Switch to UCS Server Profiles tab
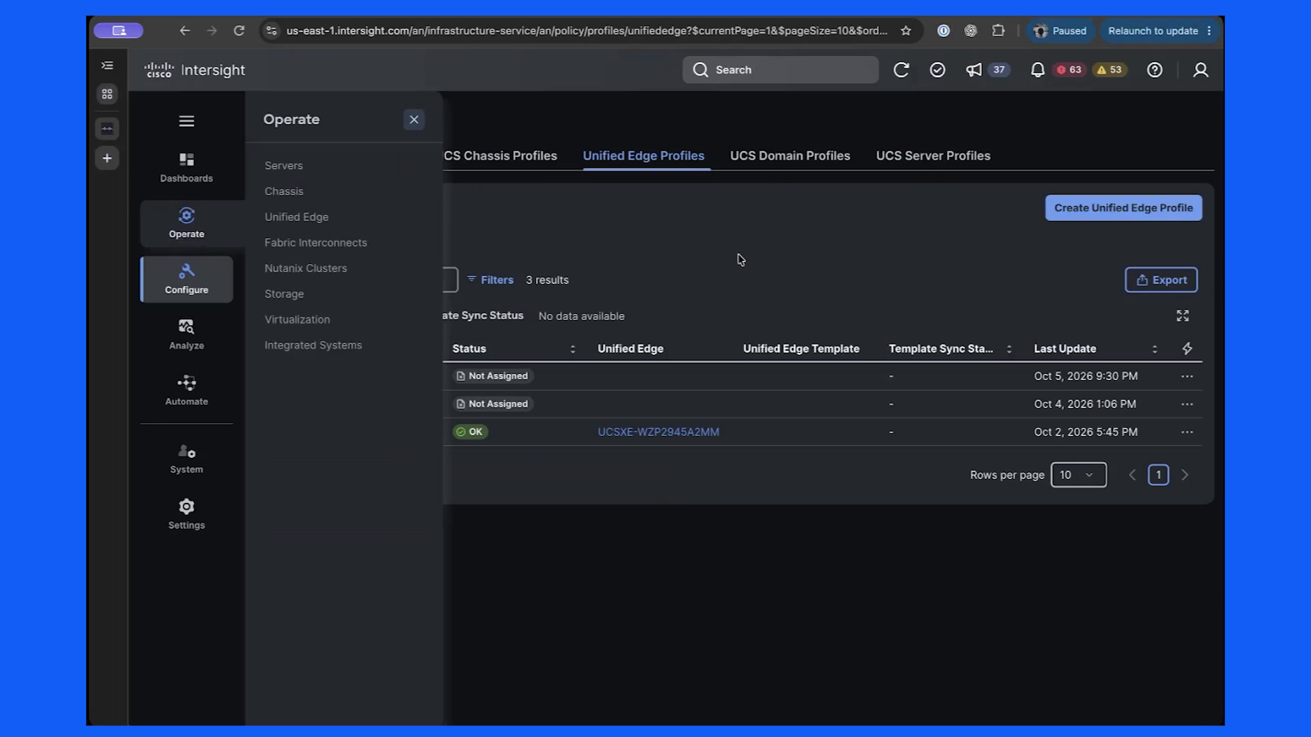1311x737 pixels. (933, 156)
